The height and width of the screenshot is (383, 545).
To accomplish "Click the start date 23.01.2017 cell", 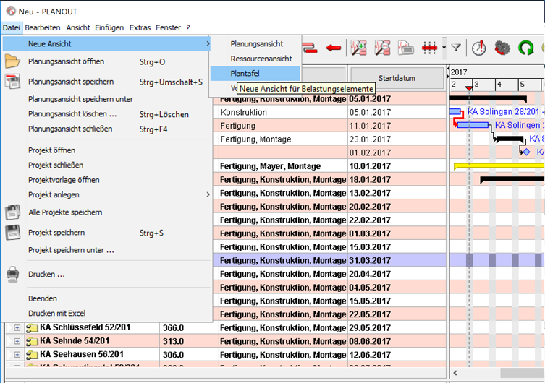I will [x=397, y=139].
